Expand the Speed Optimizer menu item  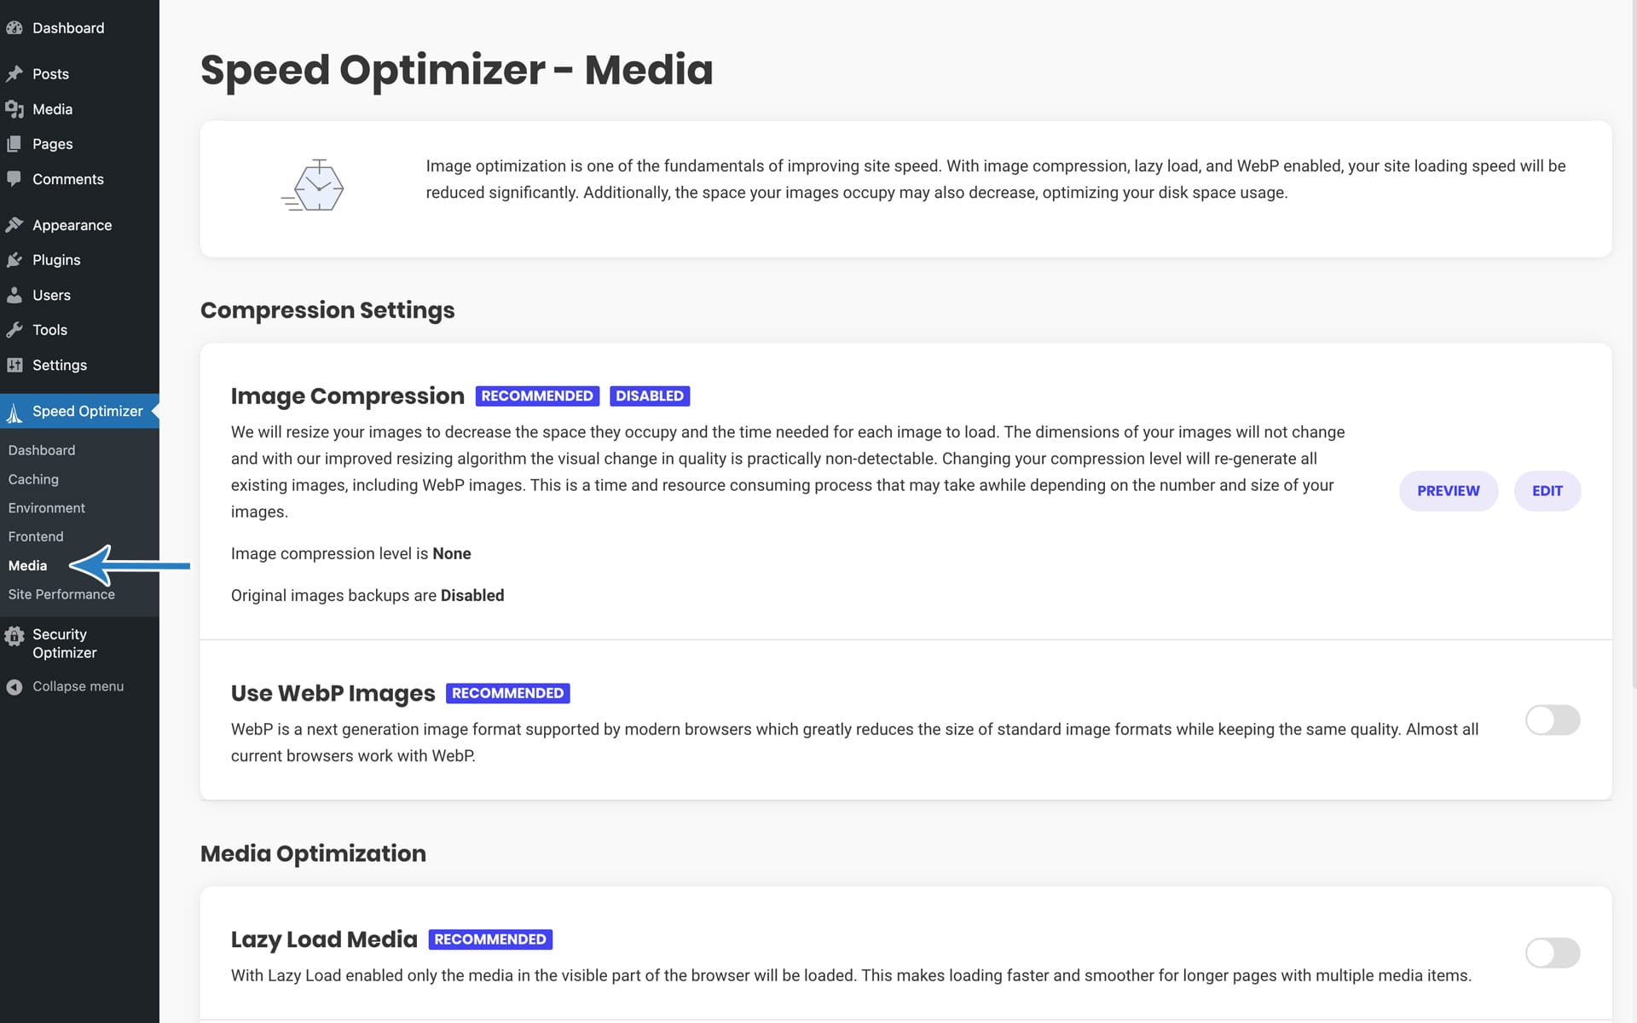(87, 411)
